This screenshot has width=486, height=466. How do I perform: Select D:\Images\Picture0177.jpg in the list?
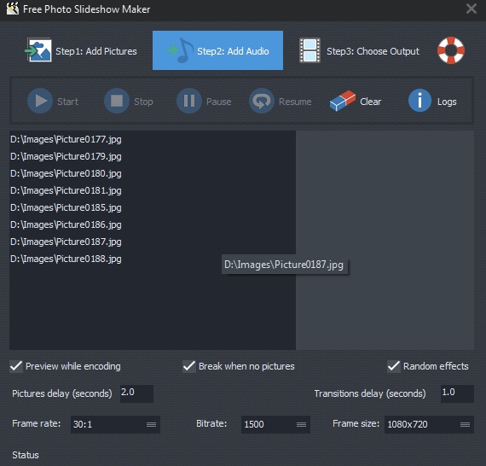tap(153, 139)
